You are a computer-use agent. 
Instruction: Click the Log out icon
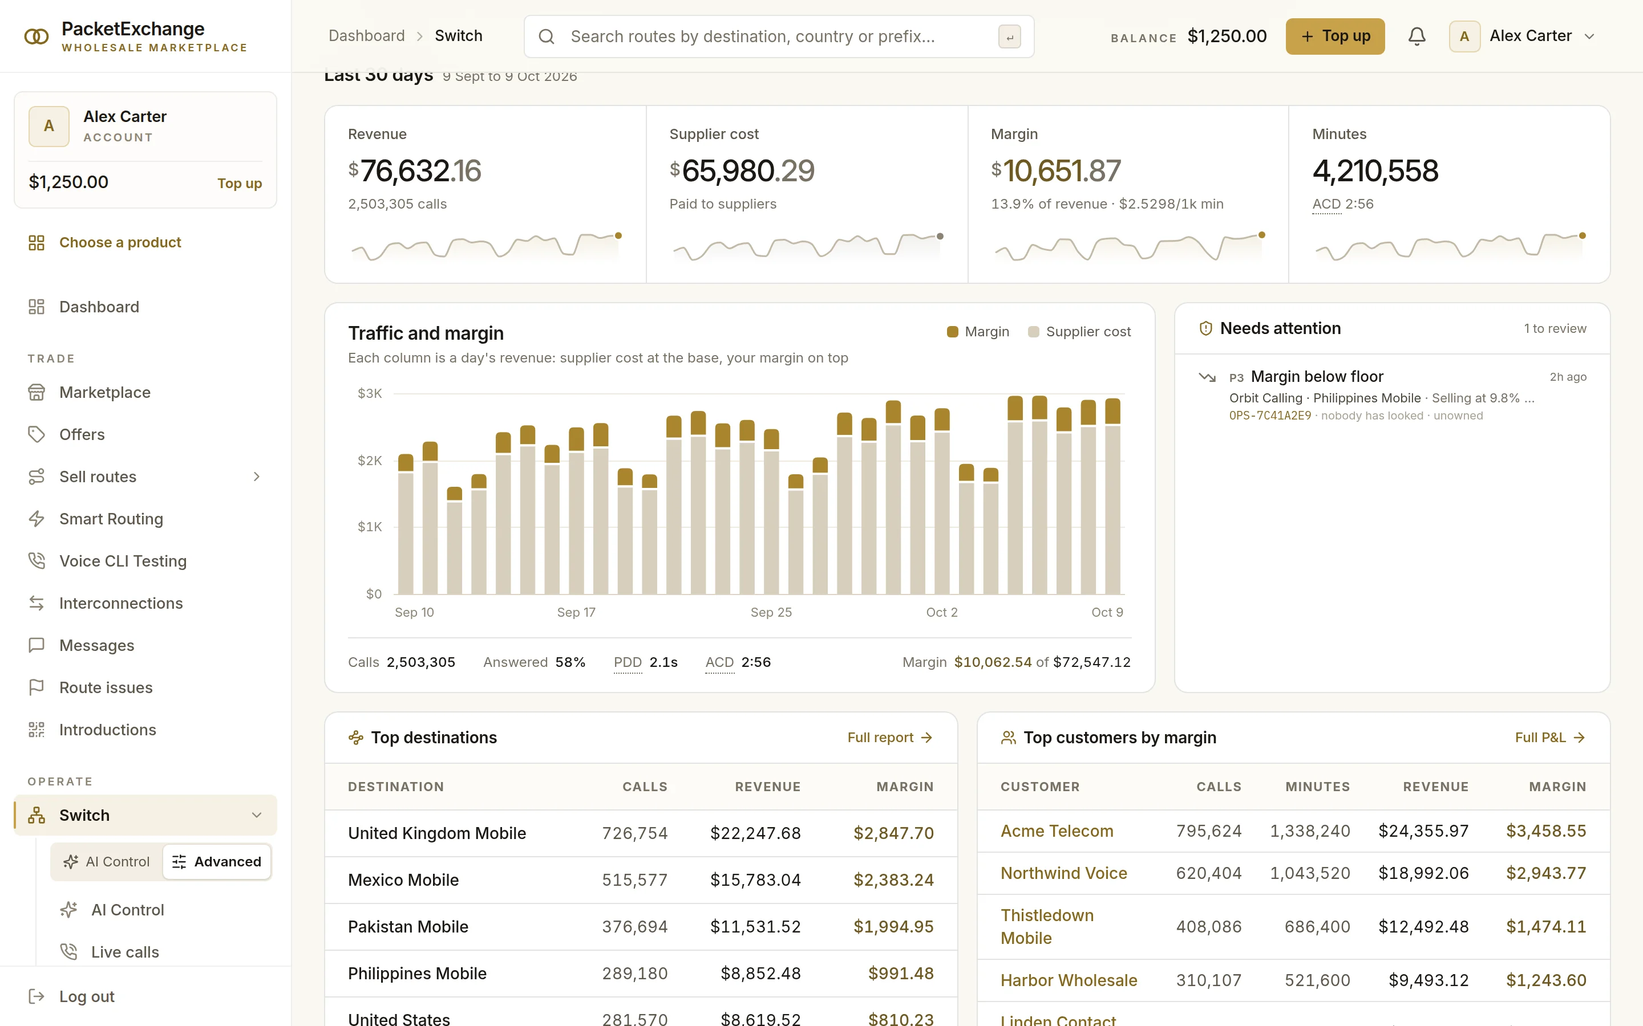(x=37, y=996)
